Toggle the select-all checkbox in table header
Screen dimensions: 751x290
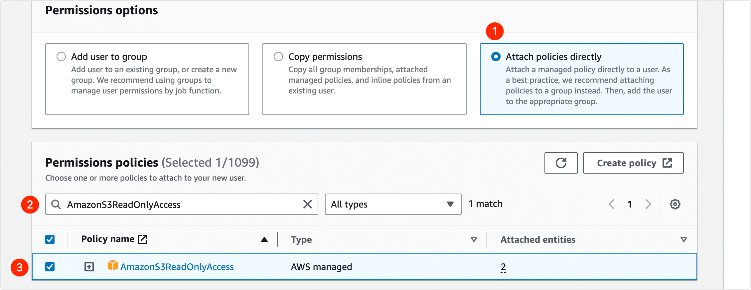pyautogui.click(x=50, y=239)
